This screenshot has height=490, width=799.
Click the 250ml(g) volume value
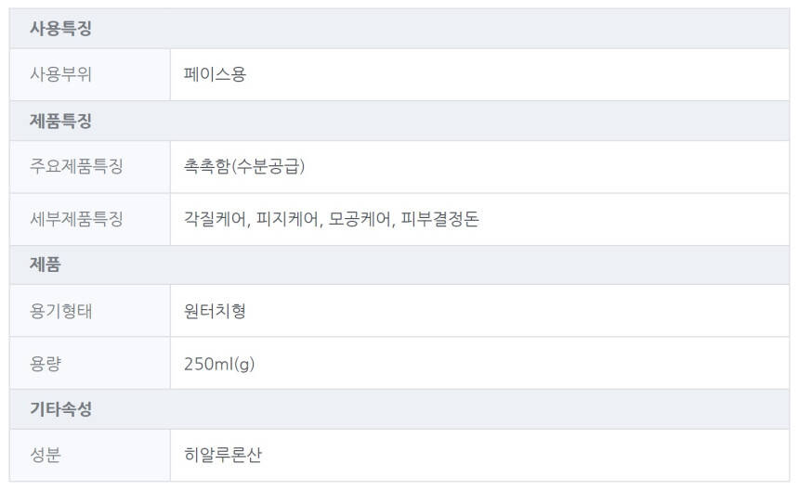(x=219, y=364)
